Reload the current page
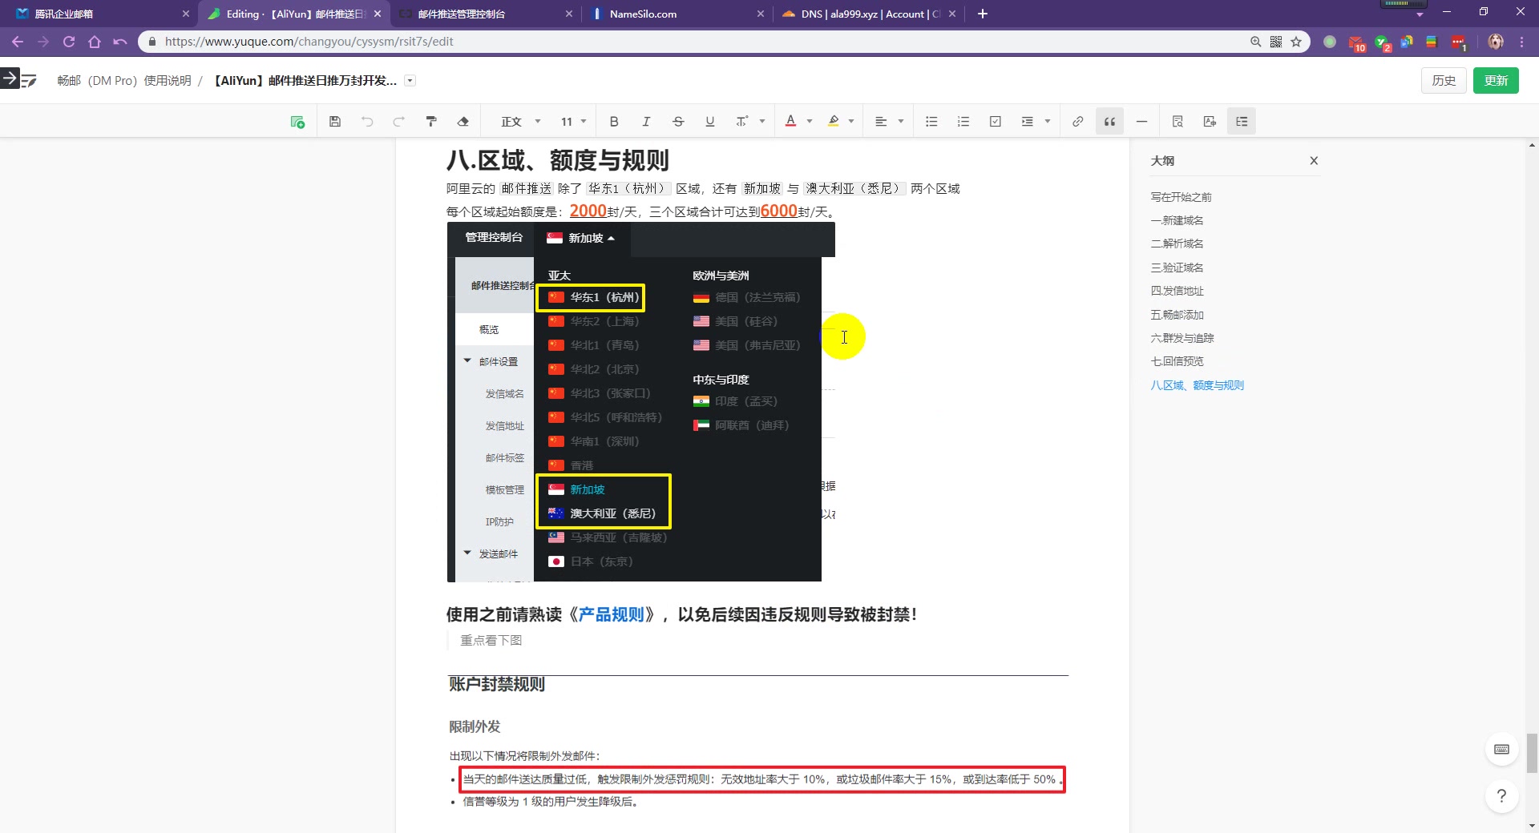Viewport: 1539px width, 833px height. (x=69, y=42)
